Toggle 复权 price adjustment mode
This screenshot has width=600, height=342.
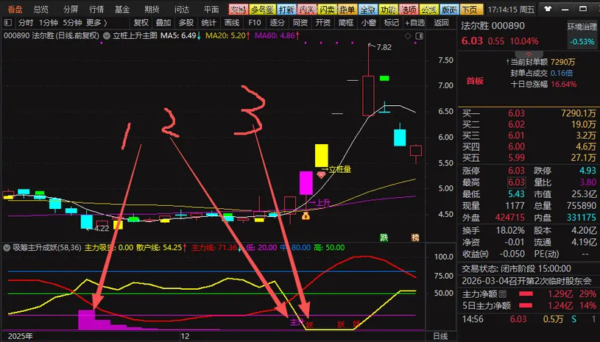pos(141,22)
